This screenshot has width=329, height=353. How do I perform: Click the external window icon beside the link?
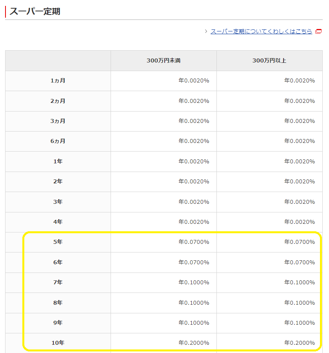click(x=318, y=31)
